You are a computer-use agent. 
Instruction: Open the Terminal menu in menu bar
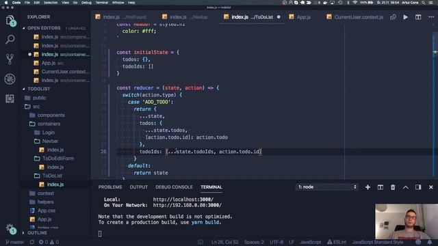click(x=102, y=3)
